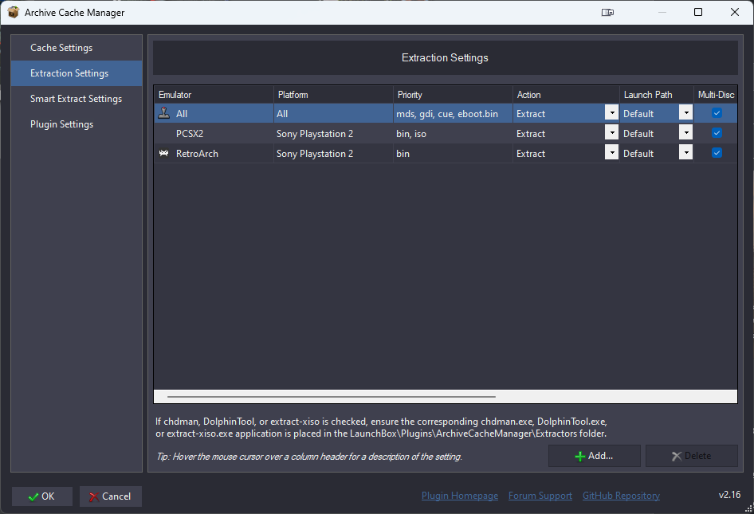Maximize the Archive Cache Manager window

698,13
